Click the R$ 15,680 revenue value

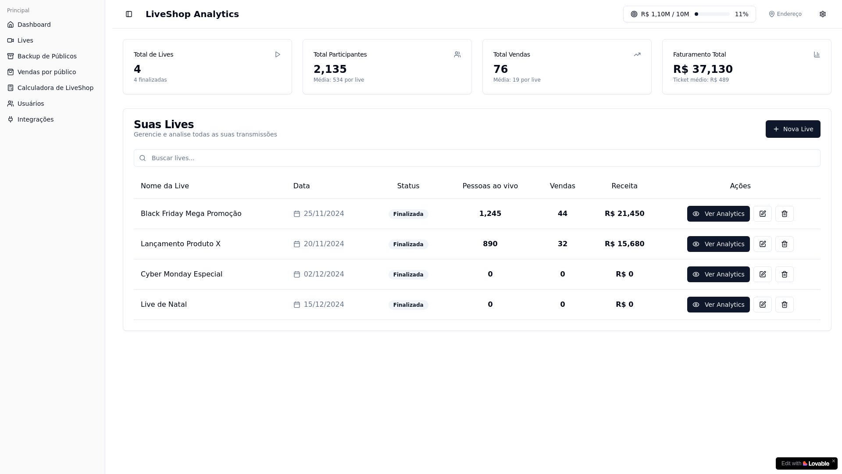(x=624, y=244)
